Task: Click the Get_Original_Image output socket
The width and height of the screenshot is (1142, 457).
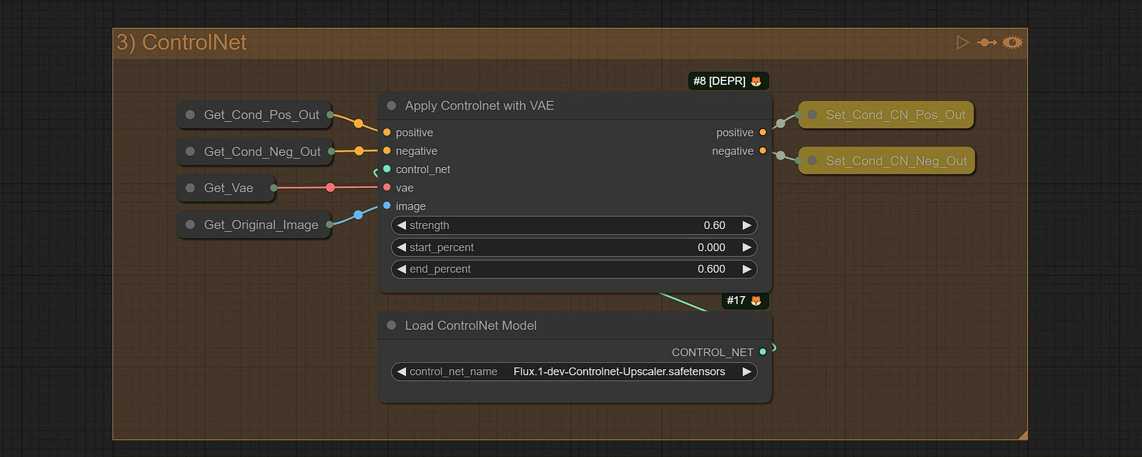Action: 329,225
